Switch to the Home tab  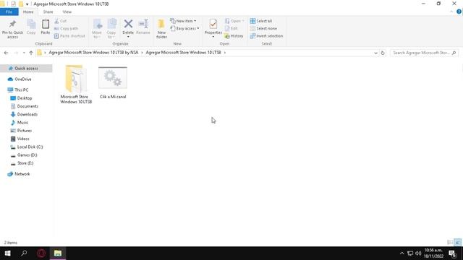point(28,12)
